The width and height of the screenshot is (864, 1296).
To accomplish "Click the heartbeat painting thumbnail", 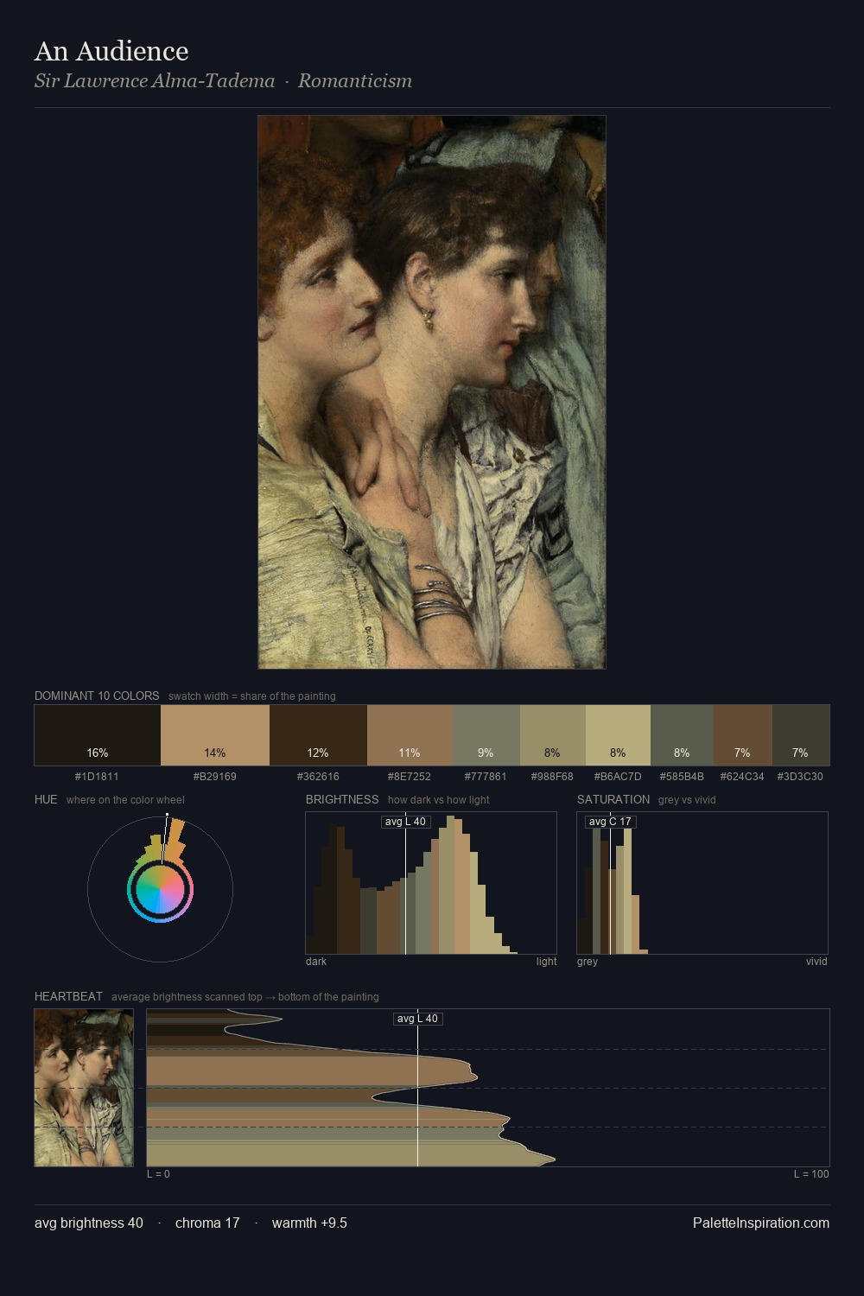I will [84, 1088].
